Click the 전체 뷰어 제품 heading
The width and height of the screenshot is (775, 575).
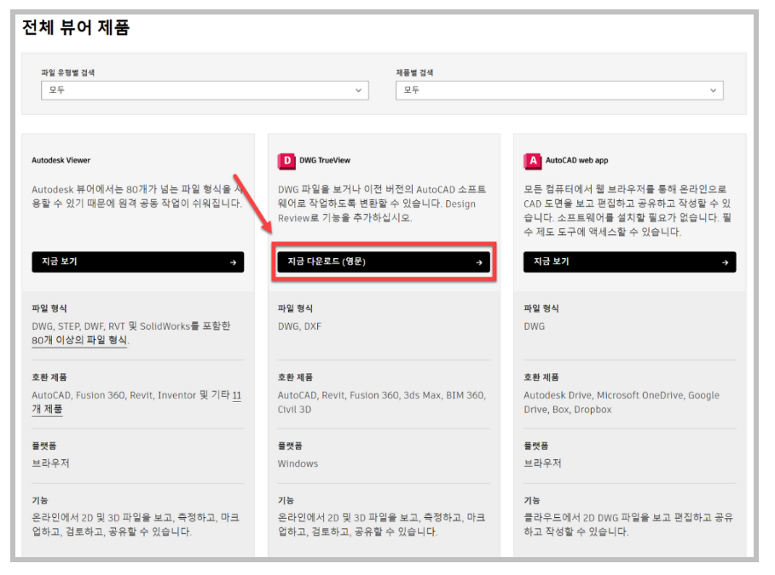pos(76,27)
